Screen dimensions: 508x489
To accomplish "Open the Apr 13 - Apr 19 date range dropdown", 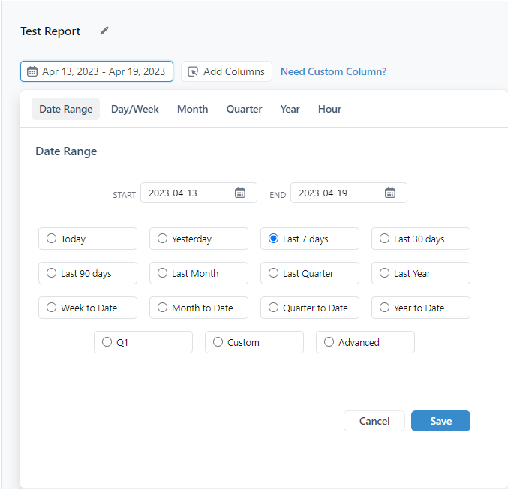I will (x=97, y=71).
